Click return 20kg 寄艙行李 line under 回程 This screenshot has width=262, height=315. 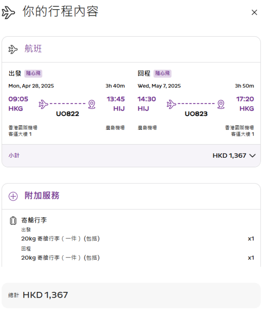60,258
